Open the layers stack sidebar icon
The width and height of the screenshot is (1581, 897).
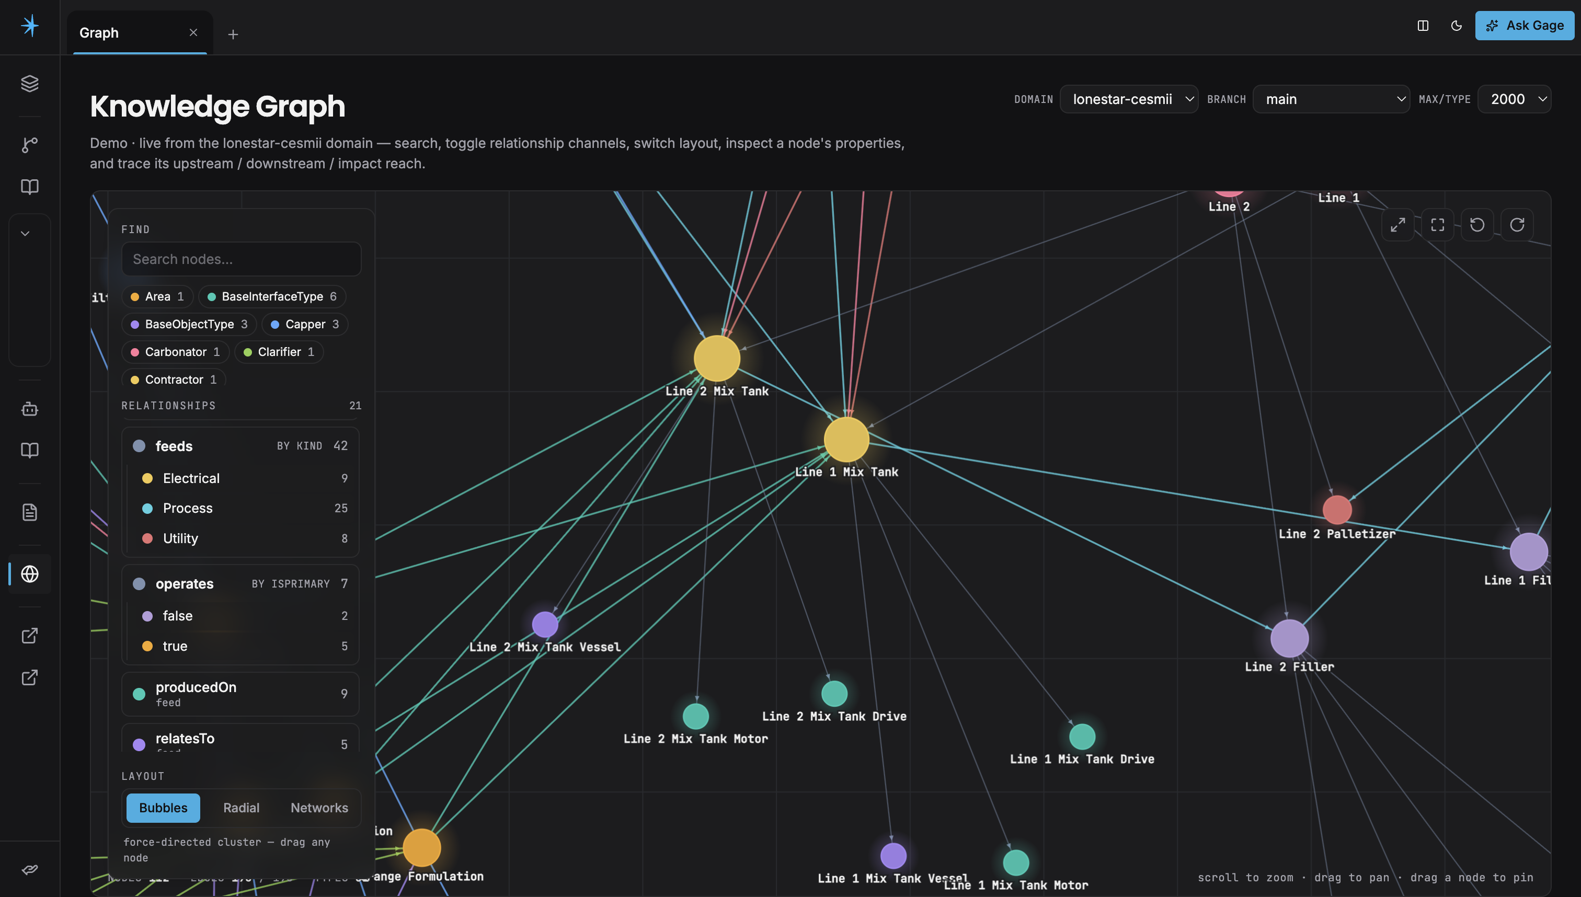point(30,83)
